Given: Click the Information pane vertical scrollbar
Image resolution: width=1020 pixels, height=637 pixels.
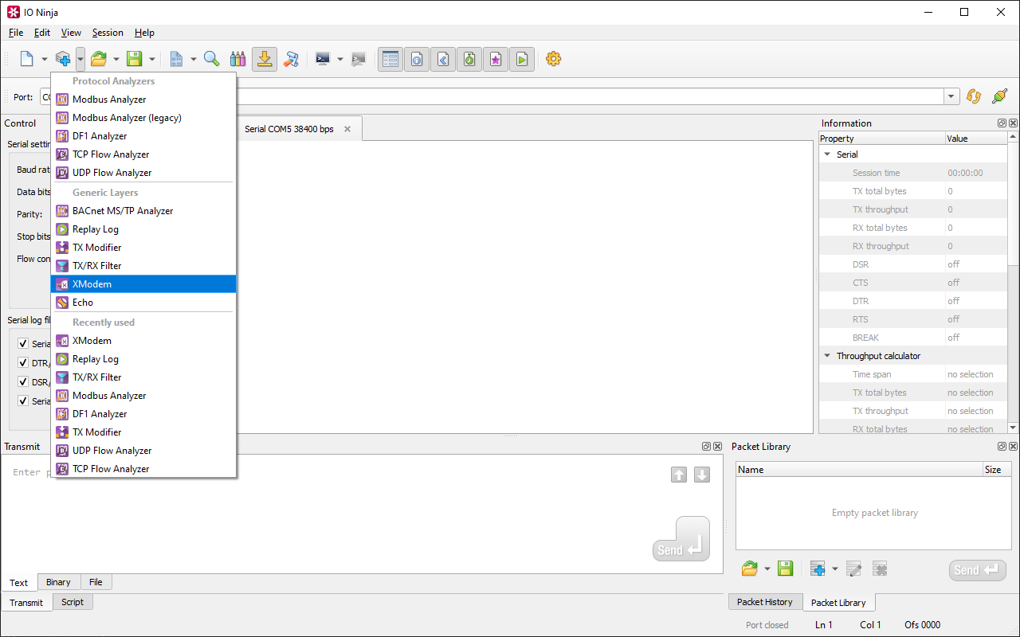Looking at the screenshot, I should (1013, 283).
